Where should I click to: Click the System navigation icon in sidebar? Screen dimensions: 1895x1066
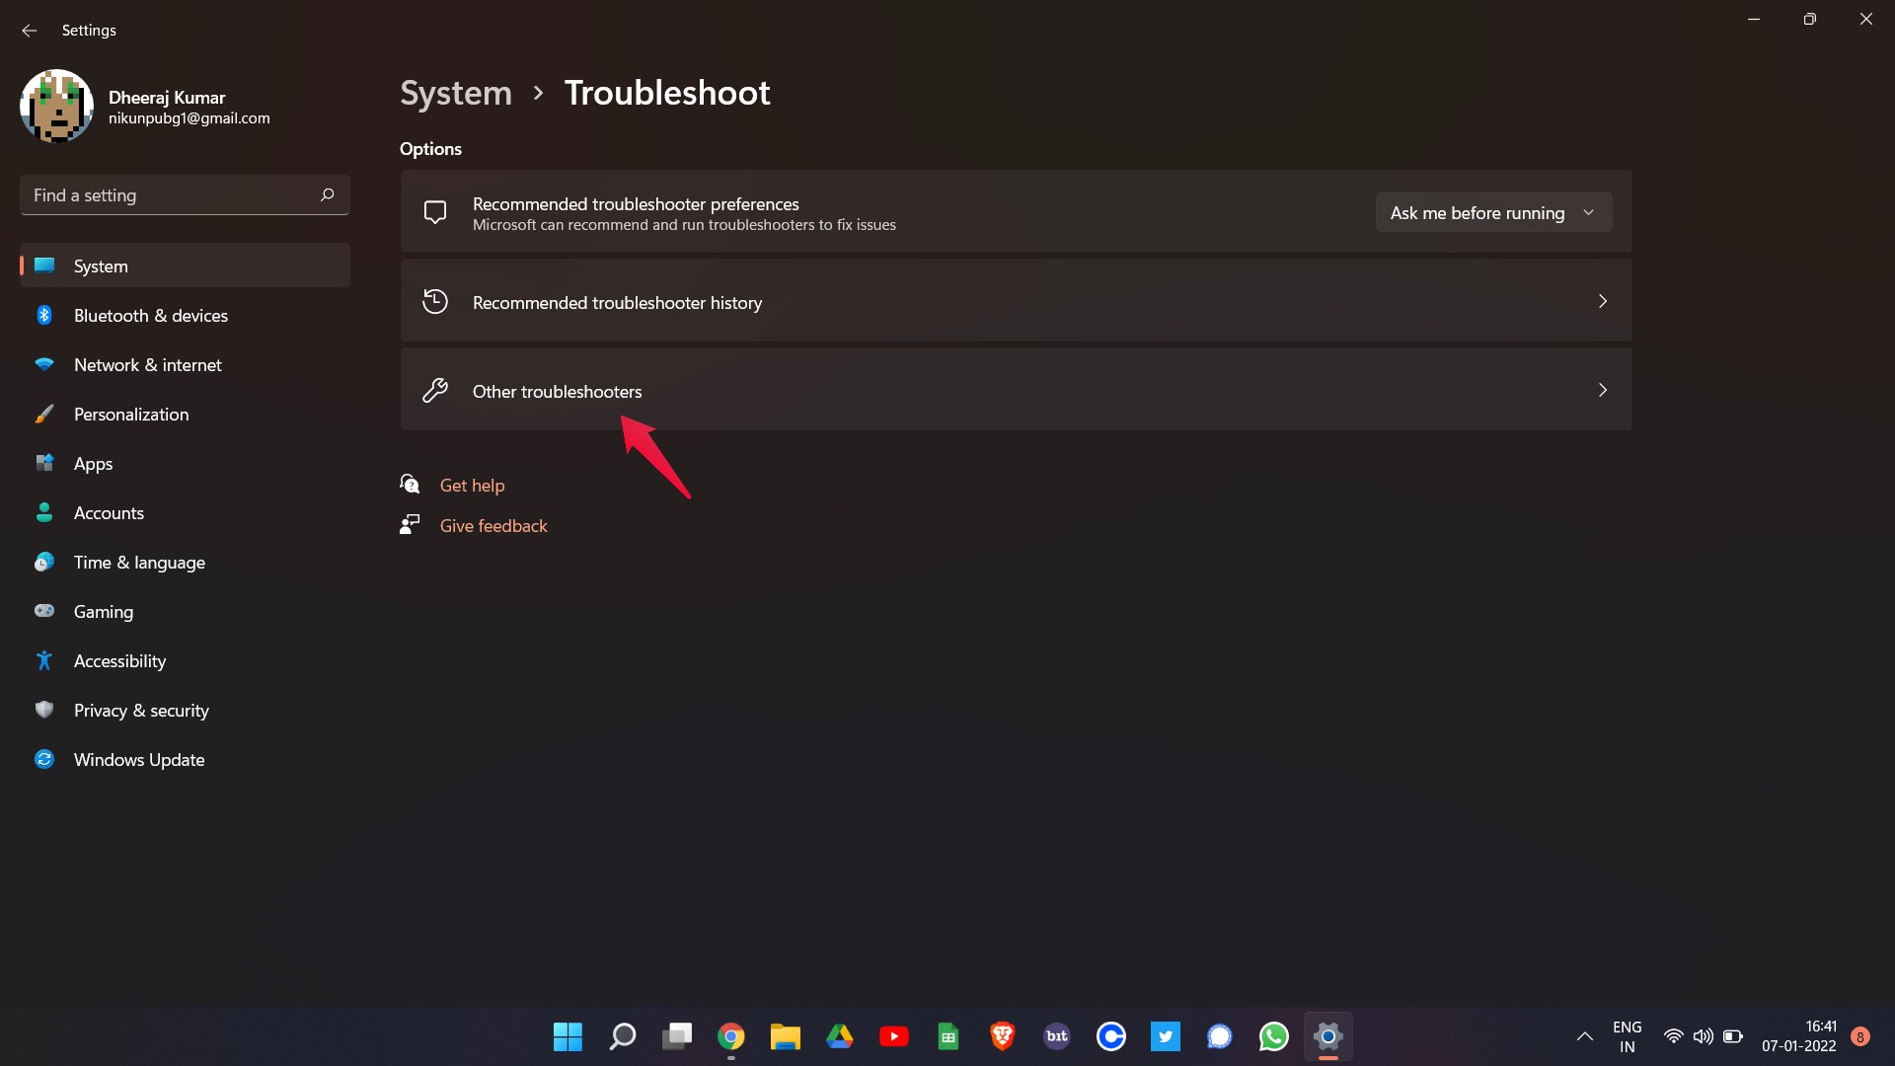(x=44, y=265)
